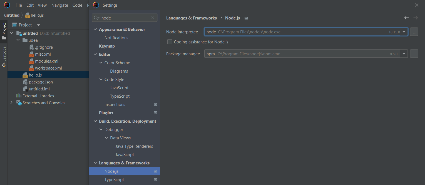Clear the settings search field

(x=153, y=18)
